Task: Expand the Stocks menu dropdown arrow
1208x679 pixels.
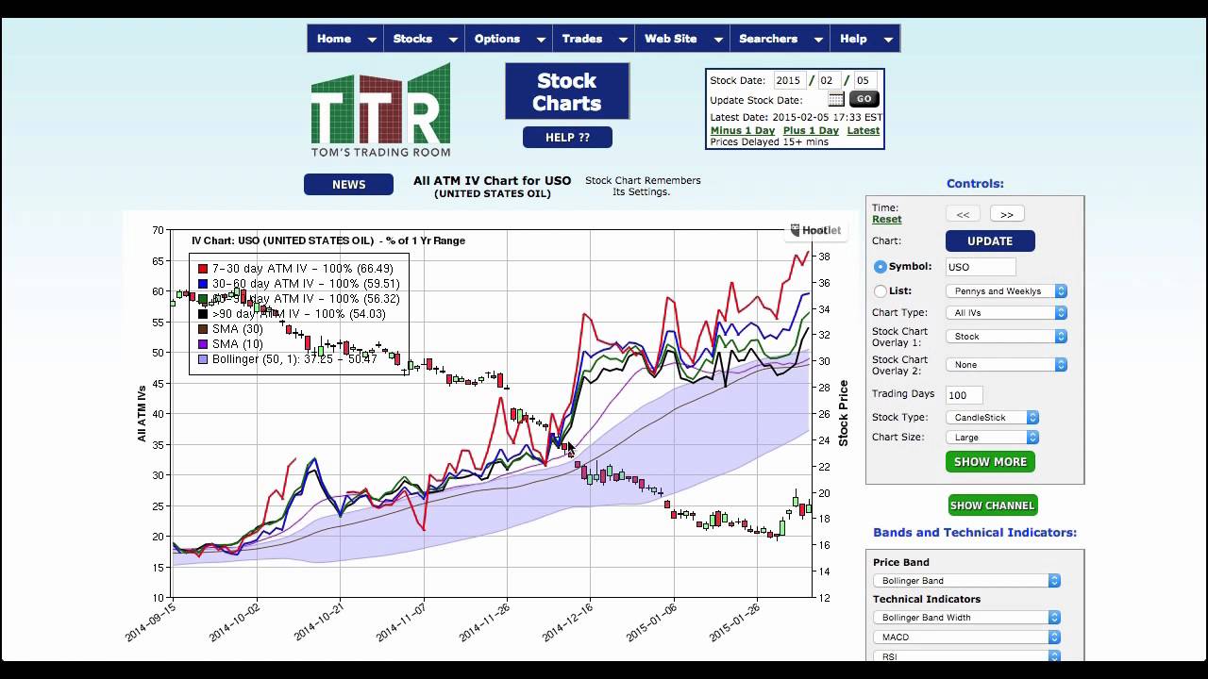Action: (453, 40)
